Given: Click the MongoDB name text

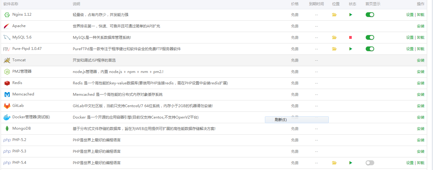Looking at the screenshot, I should coord(22,128).
